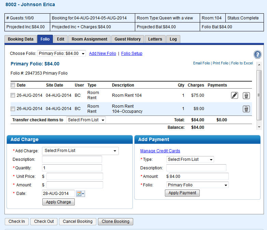Switch to the Letters tab
This screenshot has height=230, width=267.
[x=155, y=39]
